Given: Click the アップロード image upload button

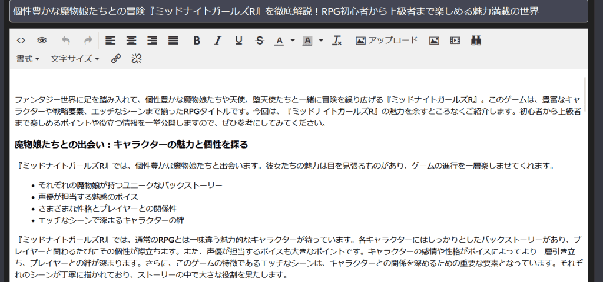Looking at the screenshot, I should [386, 41].
